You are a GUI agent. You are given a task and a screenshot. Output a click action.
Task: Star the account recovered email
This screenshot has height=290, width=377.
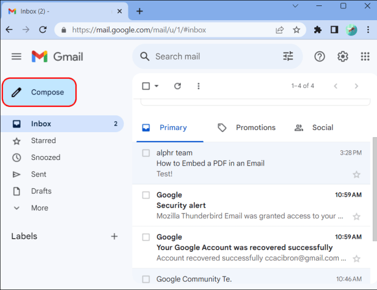click(x=356, y=258)
